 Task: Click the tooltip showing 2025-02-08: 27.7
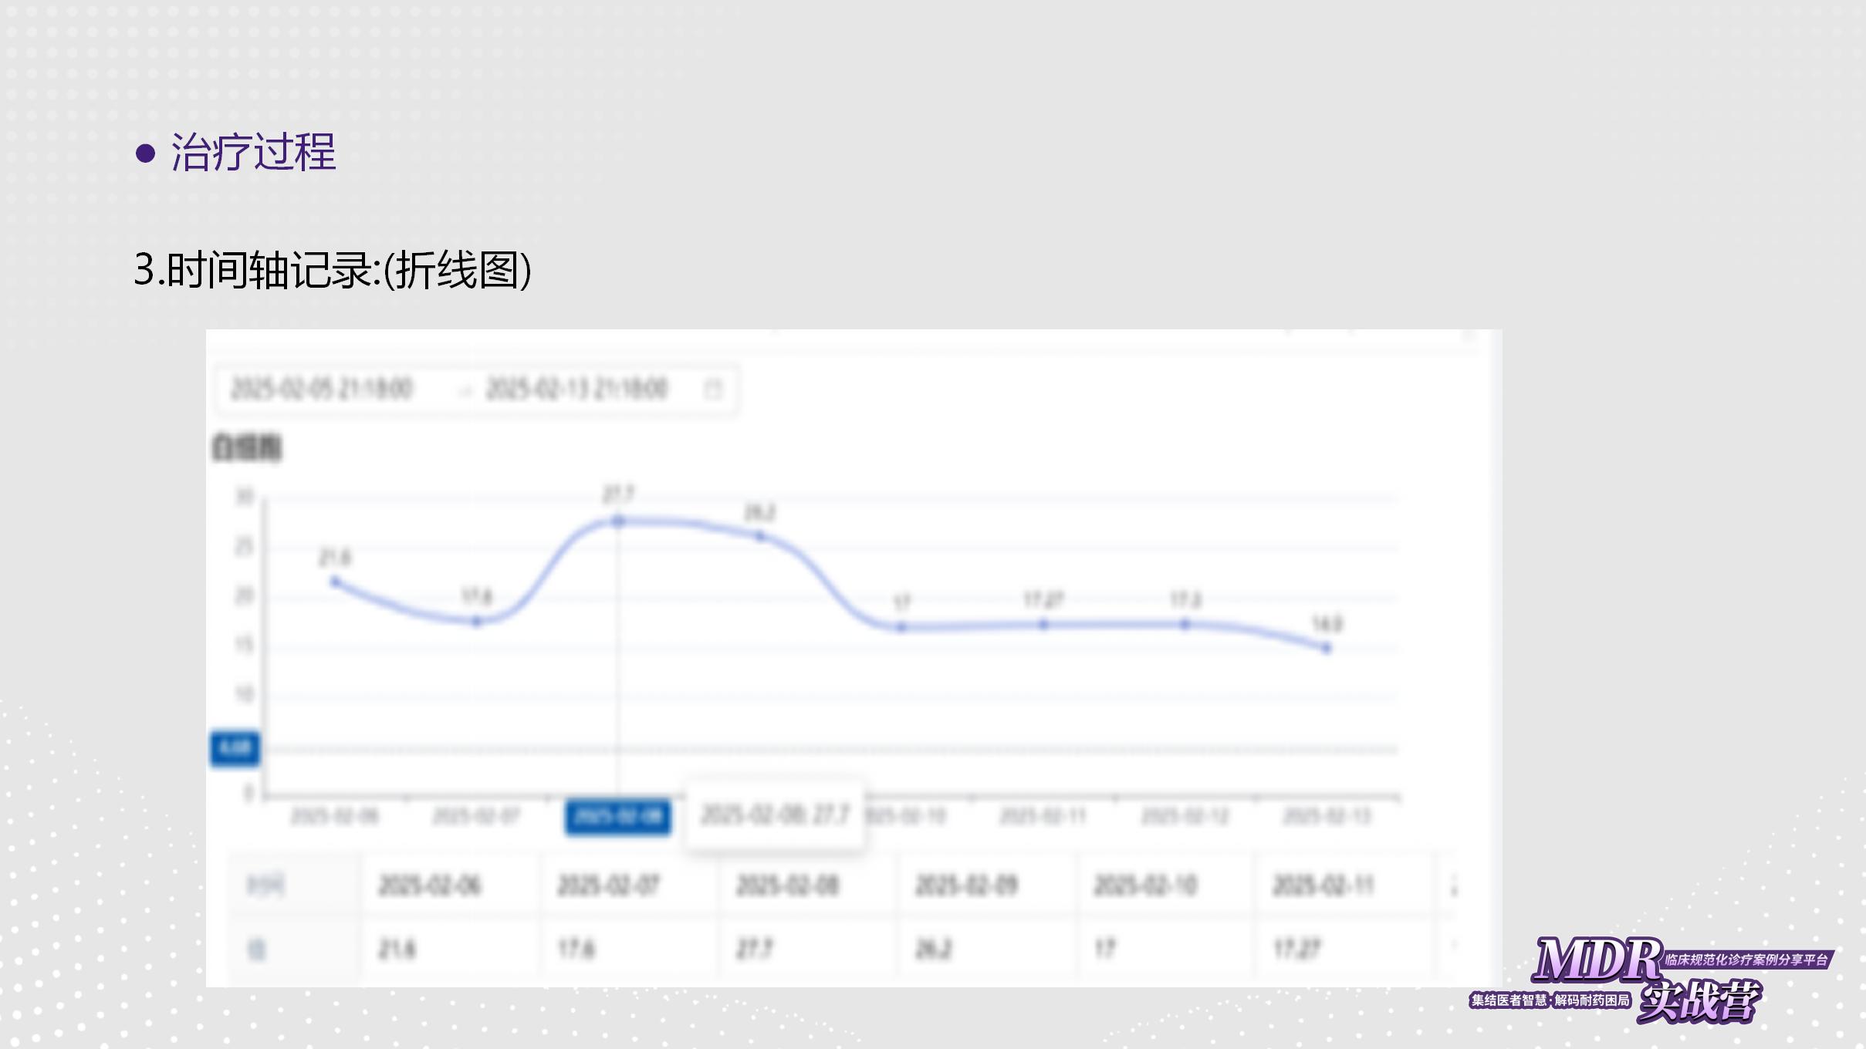775,815
